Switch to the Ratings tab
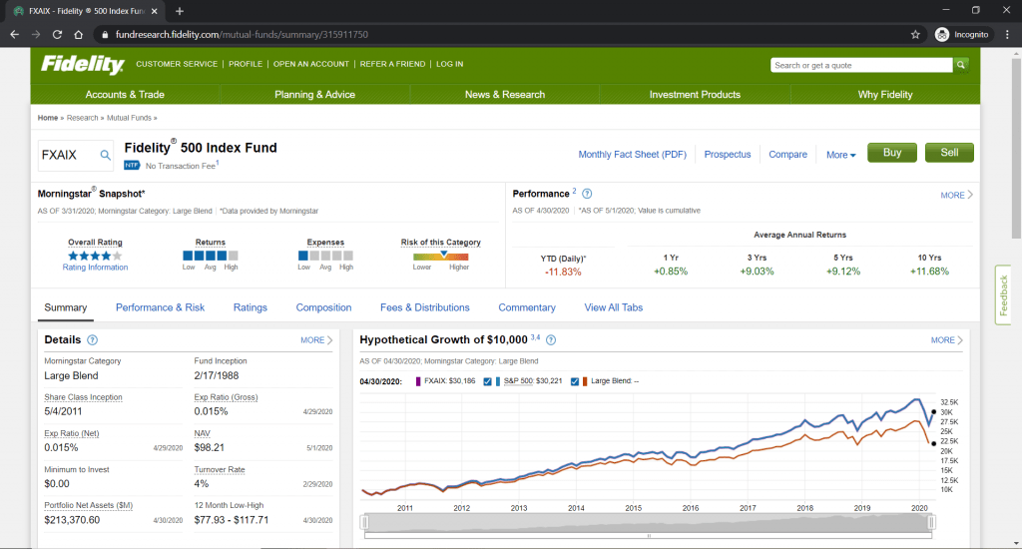1022x549 pixels. (251, 307)
